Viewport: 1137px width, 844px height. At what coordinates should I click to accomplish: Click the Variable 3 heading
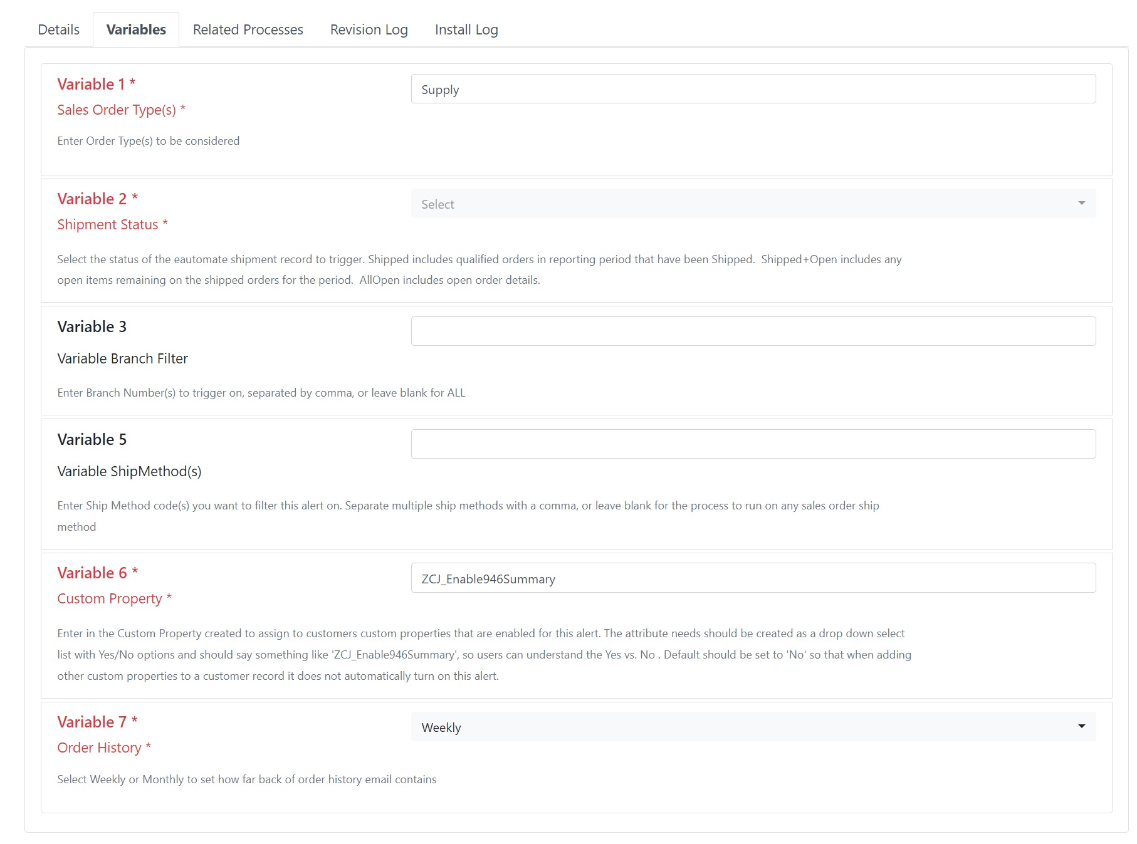(x=92, y=326)
